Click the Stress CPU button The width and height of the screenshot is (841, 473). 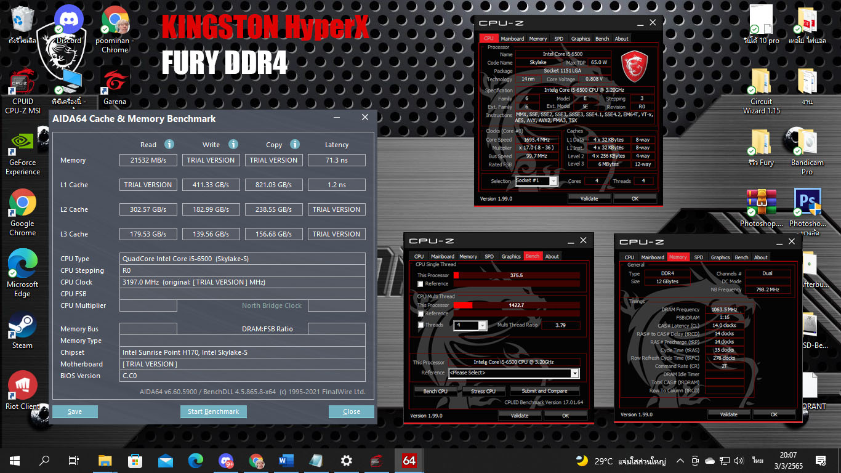tap(483, 390)
